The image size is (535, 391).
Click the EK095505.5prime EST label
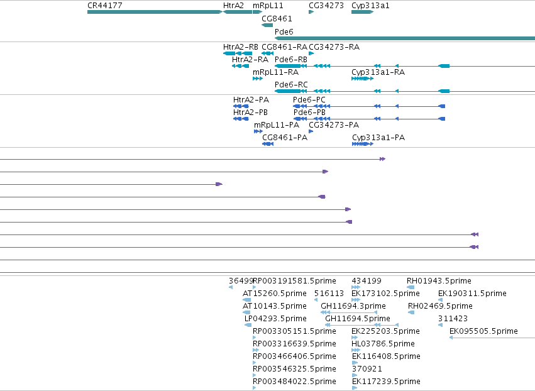click(483, 331)
